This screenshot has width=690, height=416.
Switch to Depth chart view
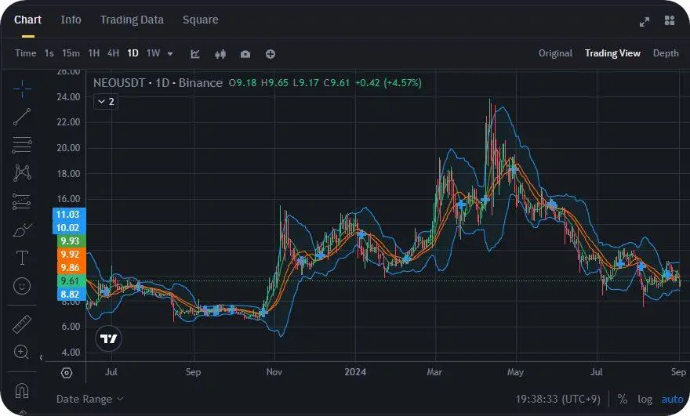click(x=666, y=53)
